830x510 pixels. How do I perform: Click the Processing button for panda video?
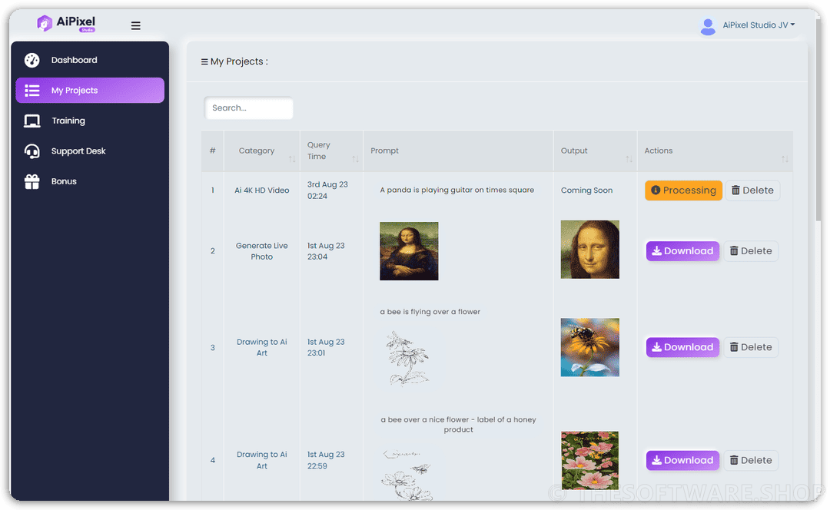[x=683, y=190]
